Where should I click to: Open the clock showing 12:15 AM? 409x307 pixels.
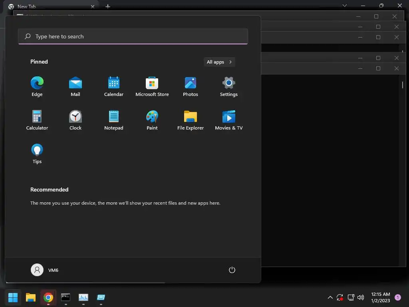coord(381,297)
